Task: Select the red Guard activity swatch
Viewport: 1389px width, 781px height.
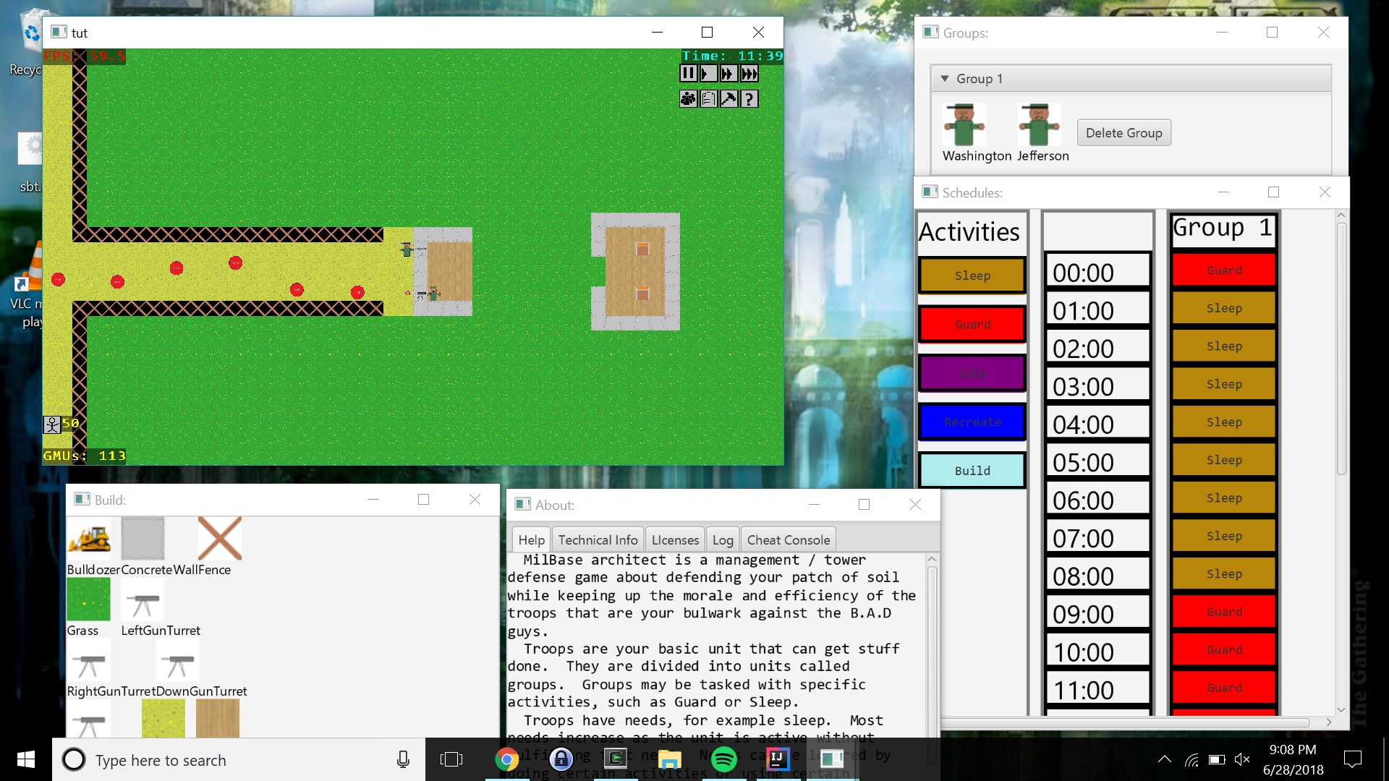Action: 972,324
